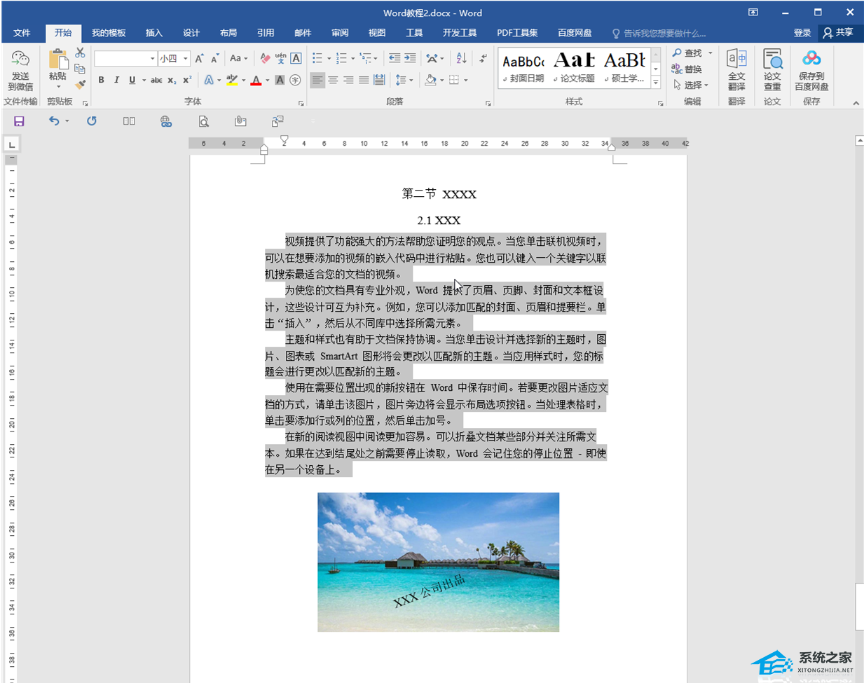
Task: Toggle Bold formatting
Action: point(101,81)
